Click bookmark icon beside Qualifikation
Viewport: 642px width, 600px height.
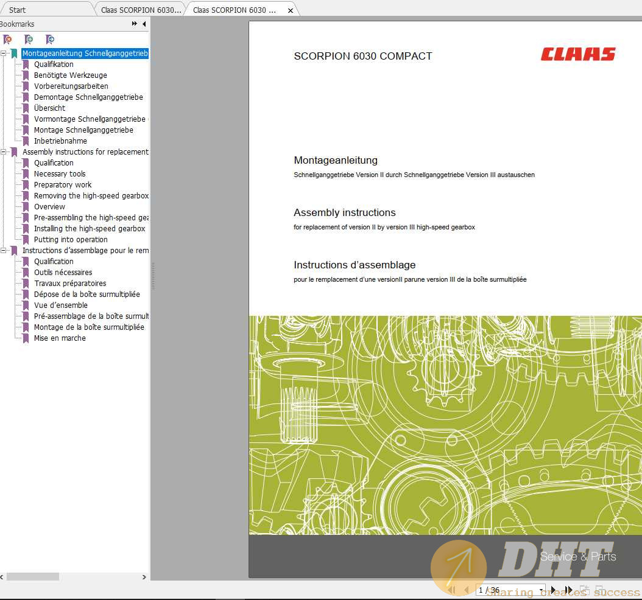point(26,65)
